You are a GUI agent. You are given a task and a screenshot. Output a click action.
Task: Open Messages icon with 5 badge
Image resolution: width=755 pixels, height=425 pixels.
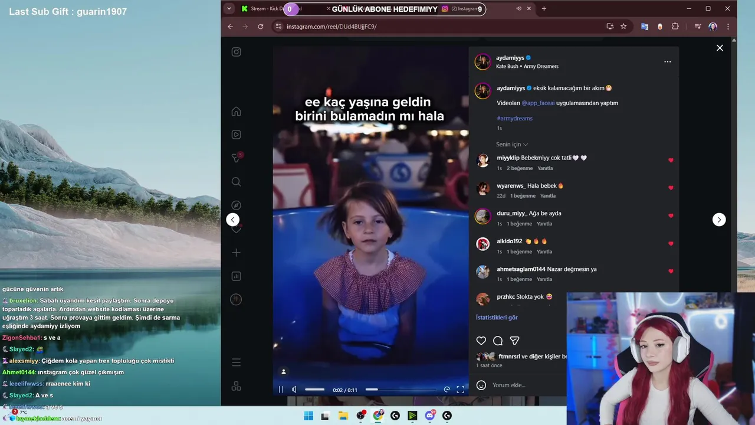point(236,158)
